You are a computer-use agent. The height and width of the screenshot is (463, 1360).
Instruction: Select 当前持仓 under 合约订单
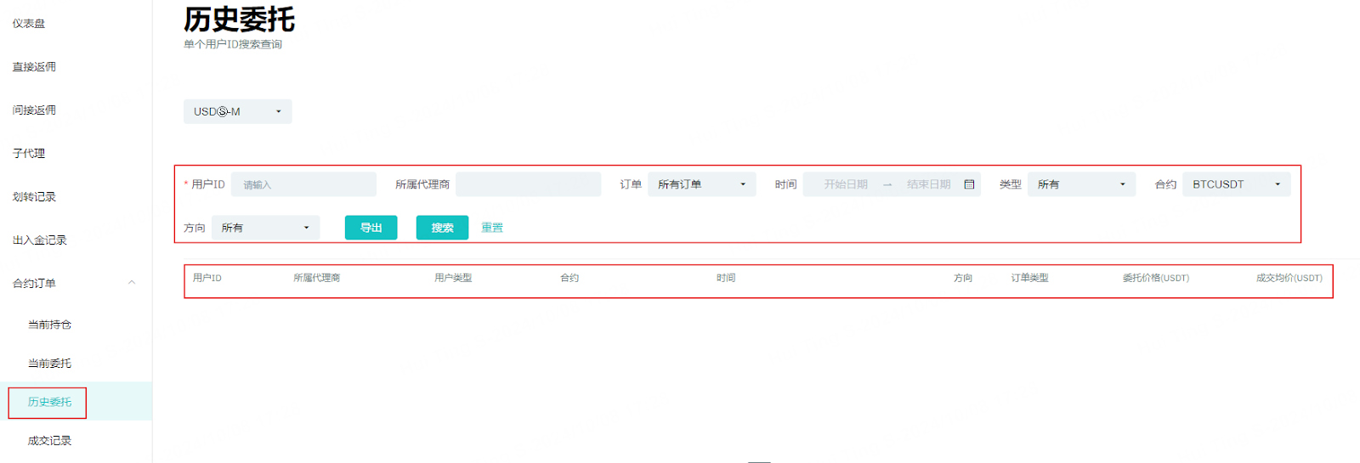(49, 325)
